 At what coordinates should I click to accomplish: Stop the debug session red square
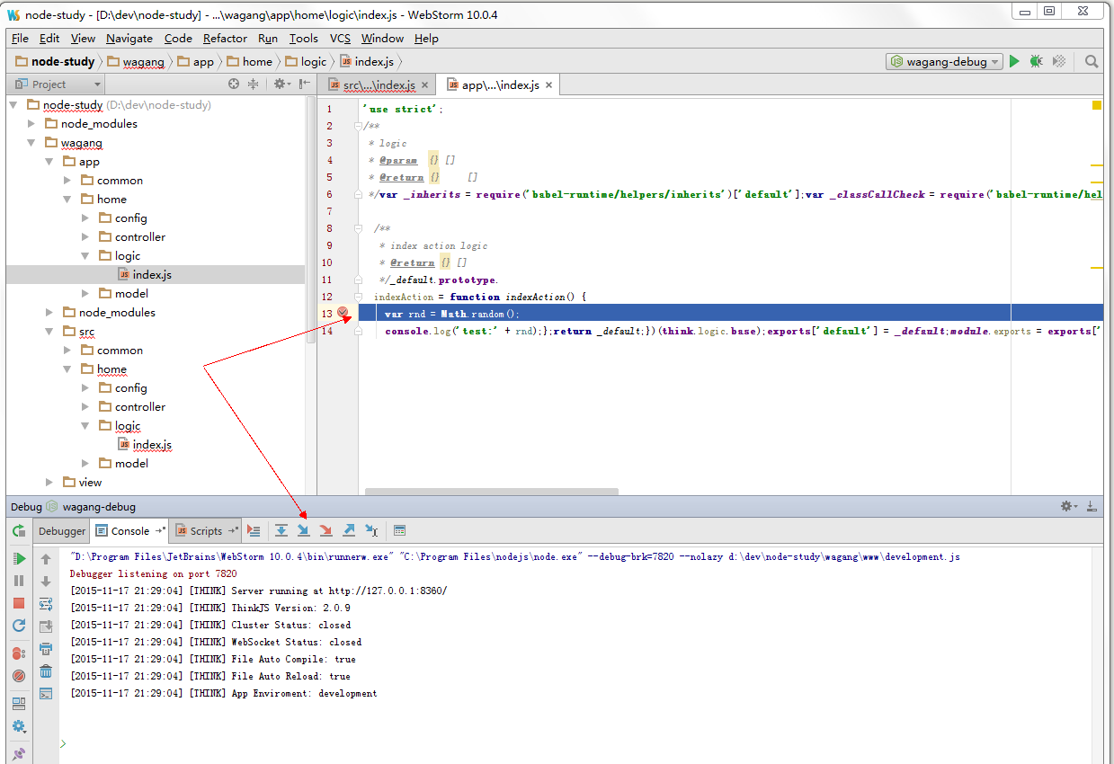[x=19, y=603]
